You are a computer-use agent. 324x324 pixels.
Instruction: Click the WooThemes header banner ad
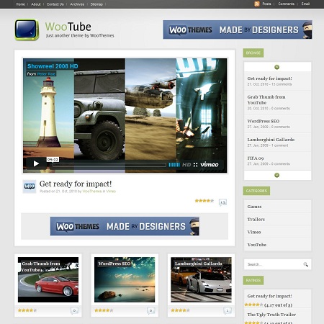(x=238, y=30)
